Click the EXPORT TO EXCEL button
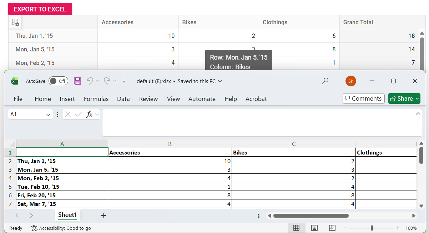429x233 pixels. (x=40, y=9)
